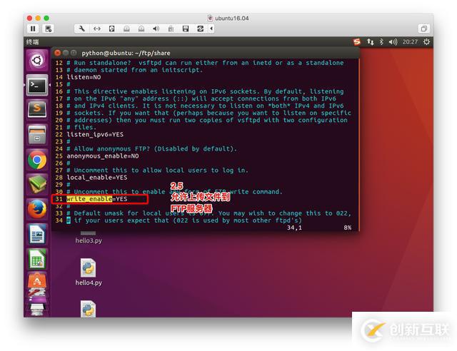Open virtual machine settings wrench
This screenshot has width=457, height=351.
82,29
